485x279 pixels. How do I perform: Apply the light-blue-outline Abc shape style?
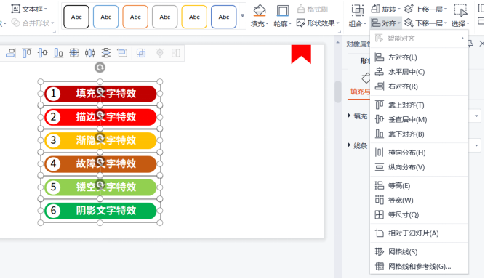coord(105,17)
